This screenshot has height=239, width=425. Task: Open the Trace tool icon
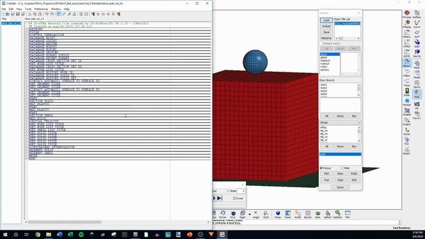click(407, 82)
